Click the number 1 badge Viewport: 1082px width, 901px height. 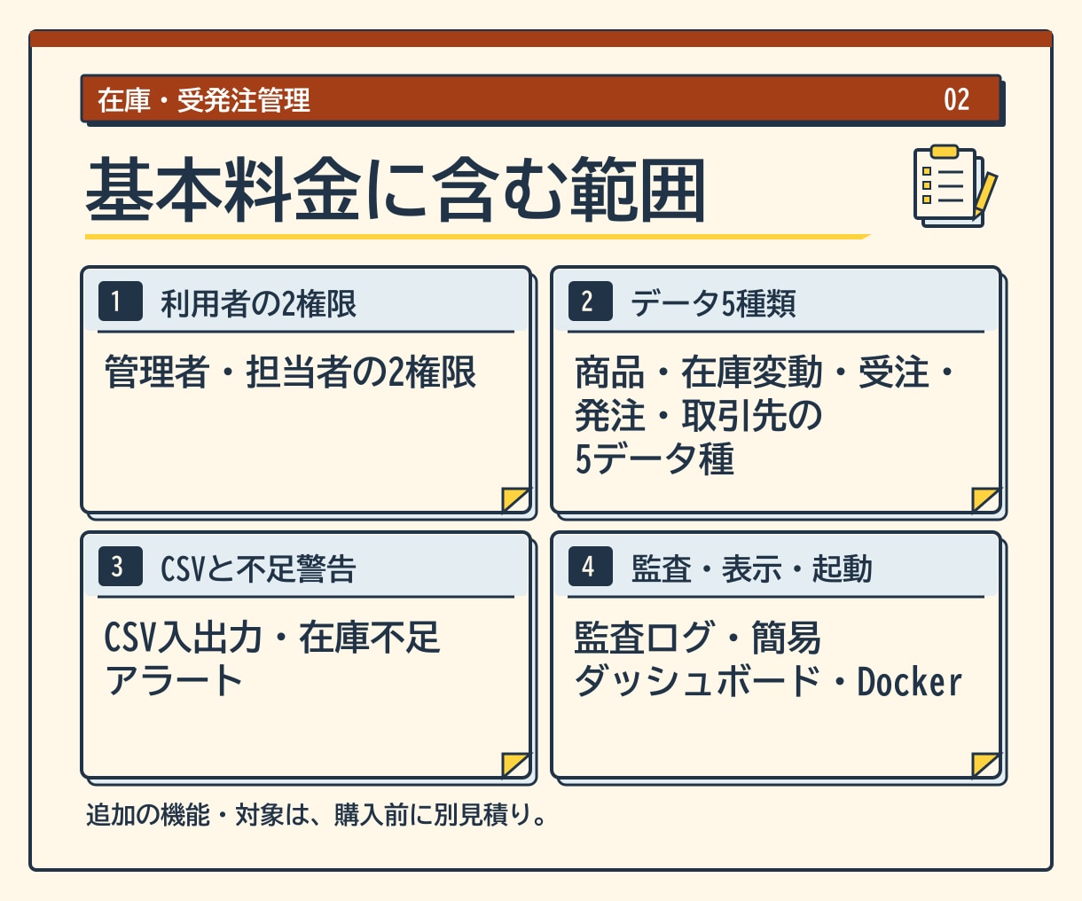tap(120, 301)
